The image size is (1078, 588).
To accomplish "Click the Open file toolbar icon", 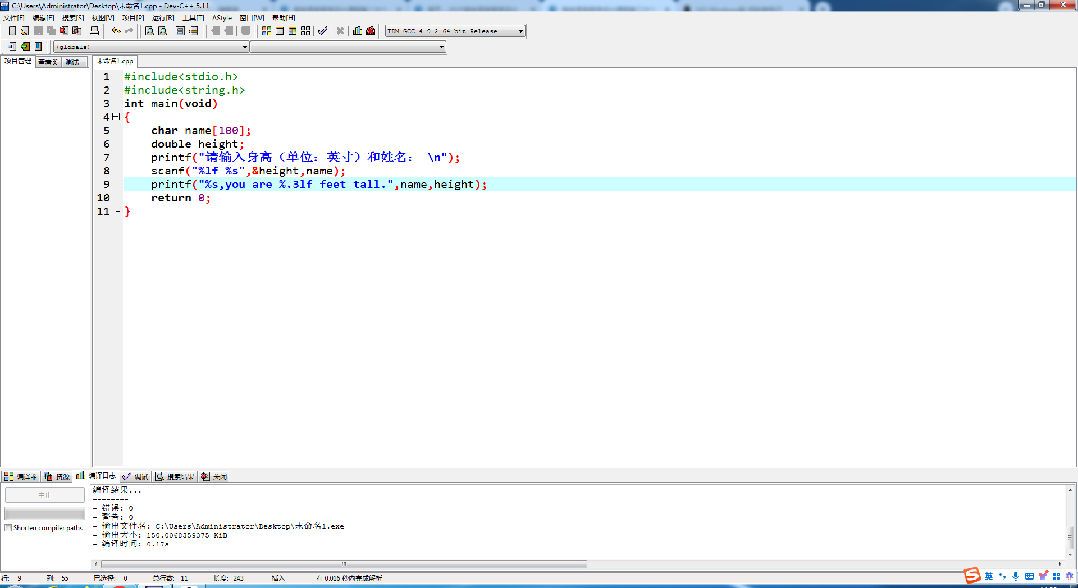I will point(25,31).
